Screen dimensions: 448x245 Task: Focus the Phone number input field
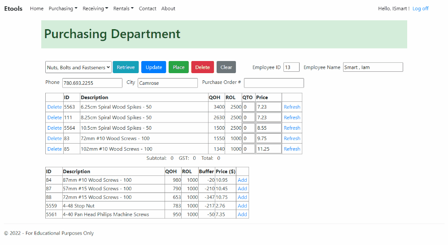(92, 83)
